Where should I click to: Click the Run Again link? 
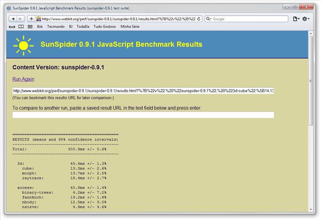(x=23, y=79)
